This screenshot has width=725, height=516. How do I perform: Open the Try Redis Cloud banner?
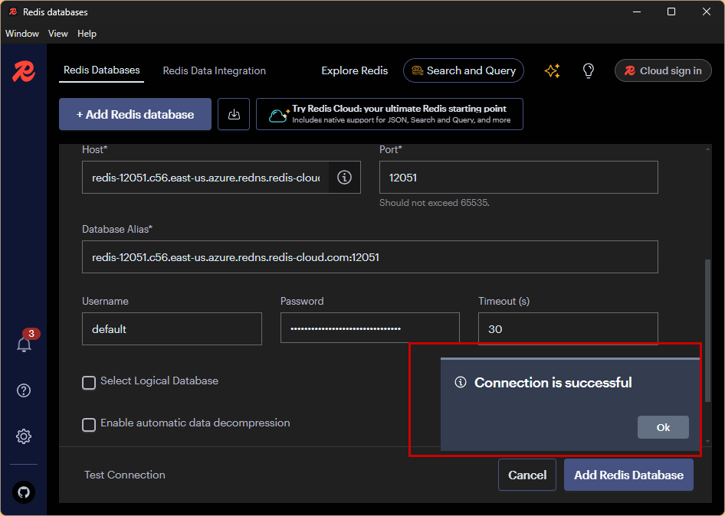click(x=390, y=114)
